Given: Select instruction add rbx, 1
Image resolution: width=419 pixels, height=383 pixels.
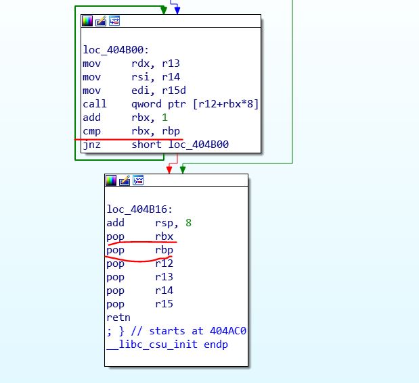Looking at the screenshot, I should coord(125,118).
